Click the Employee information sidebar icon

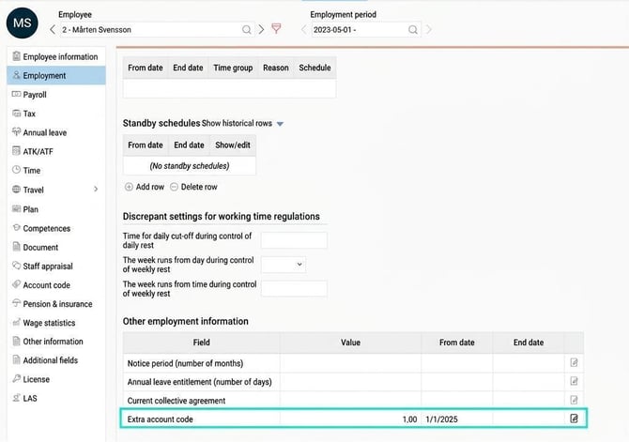[16, 56]
